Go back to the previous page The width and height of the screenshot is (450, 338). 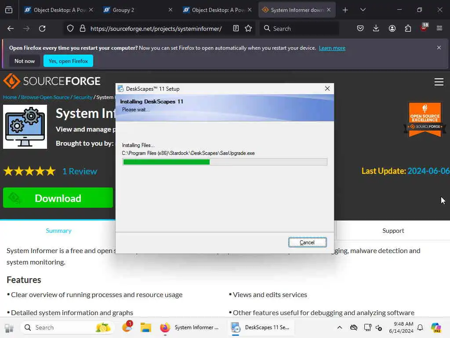11,29
